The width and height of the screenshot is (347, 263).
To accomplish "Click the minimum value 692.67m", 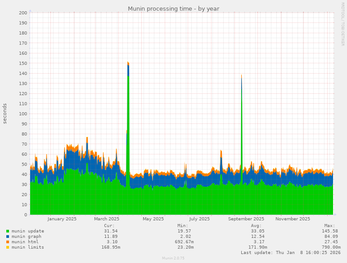I will pos(184,242).
